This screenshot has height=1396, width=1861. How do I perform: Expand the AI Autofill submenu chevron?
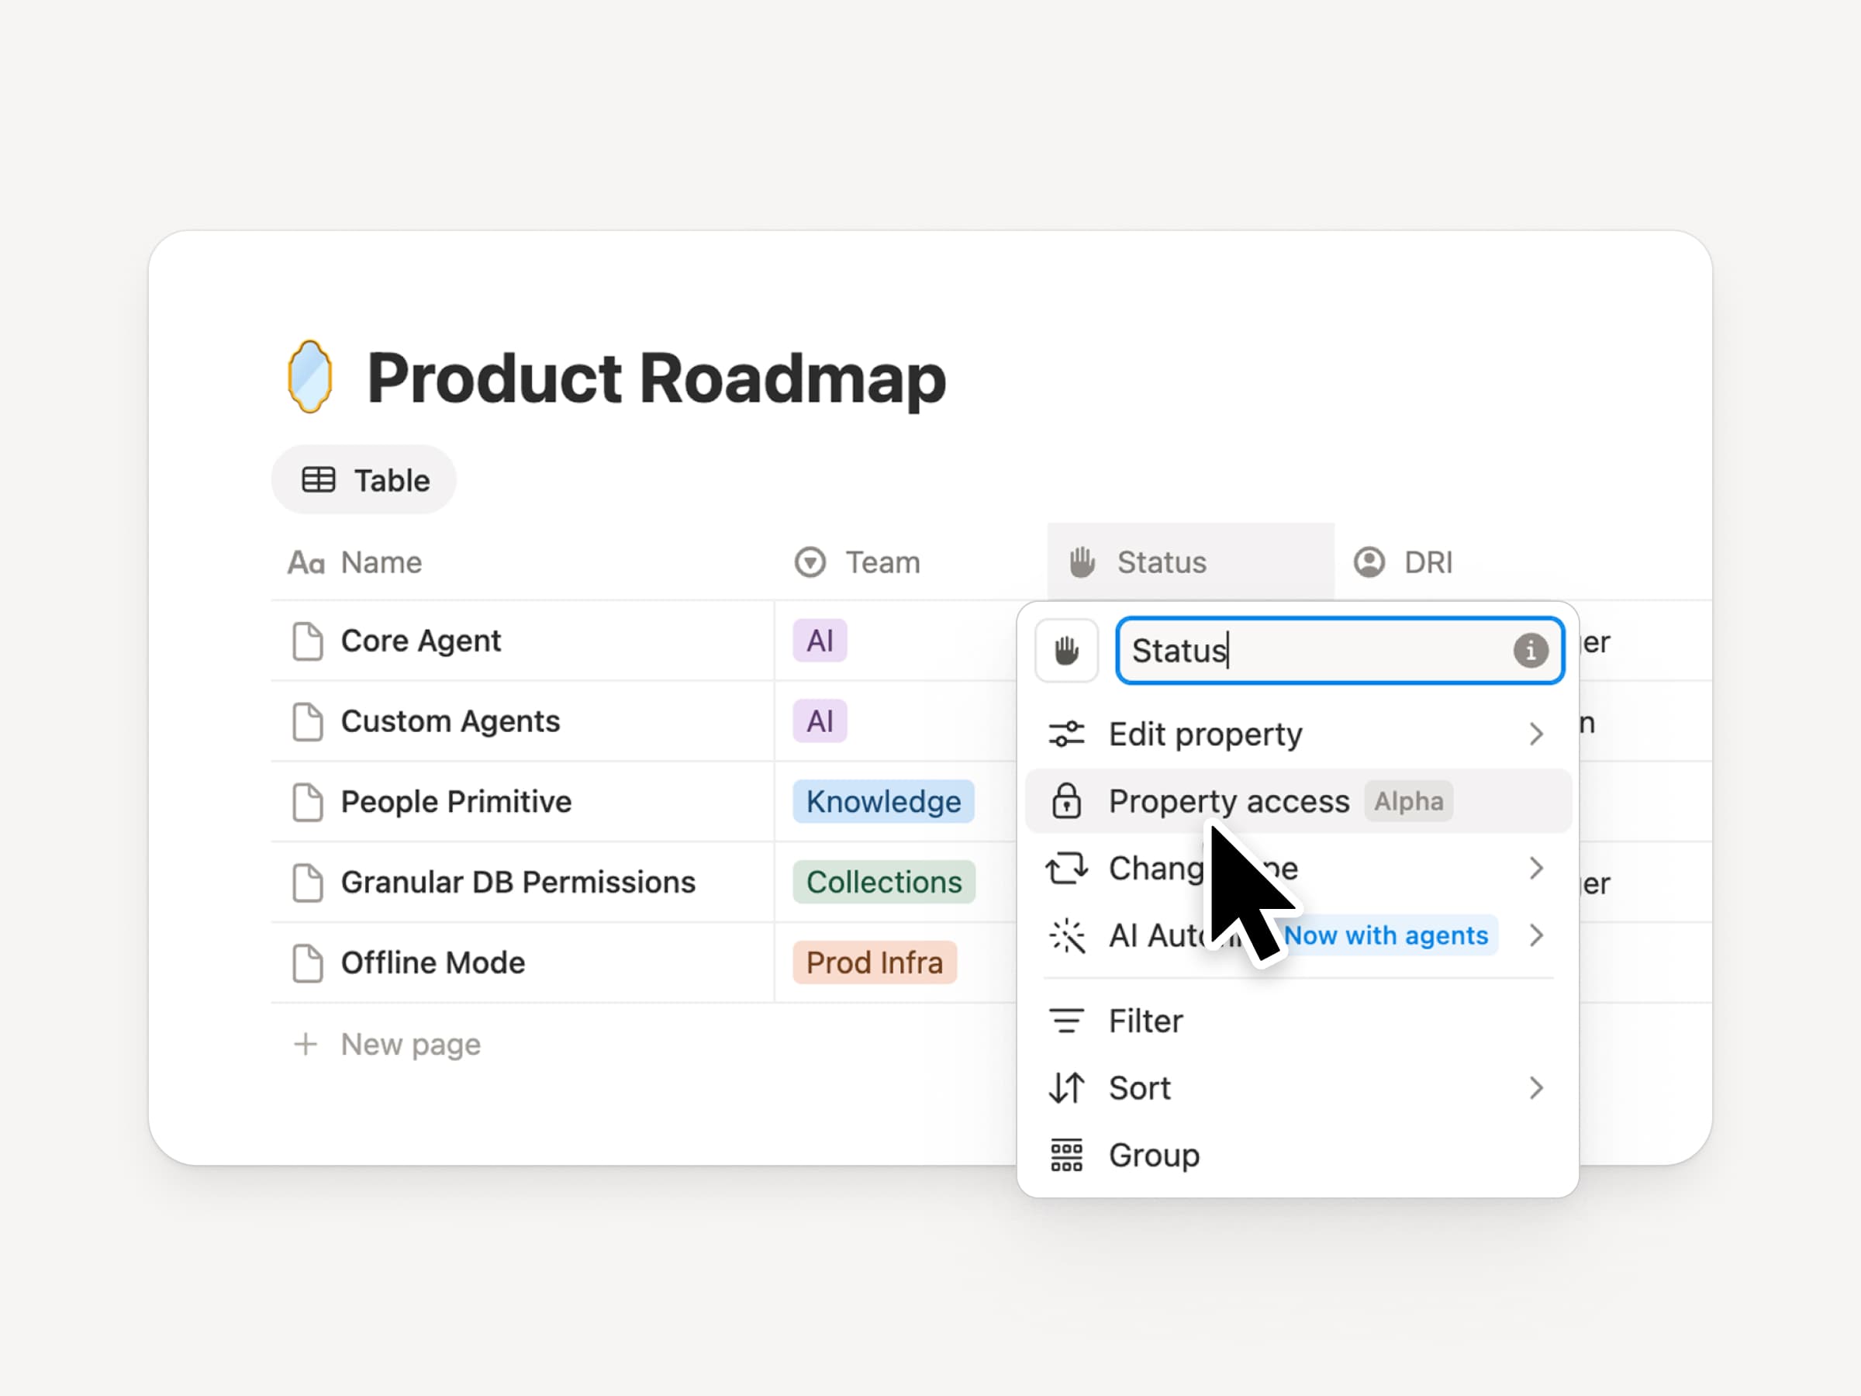click(1536, 936)
